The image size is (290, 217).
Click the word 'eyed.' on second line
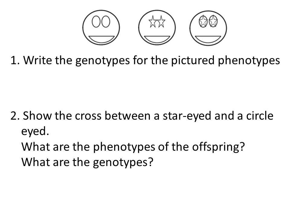[35, 132]
